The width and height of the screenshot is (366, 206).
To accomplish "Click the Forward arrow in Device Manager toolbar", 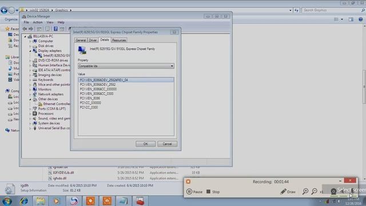I will (x=31, y=29).
